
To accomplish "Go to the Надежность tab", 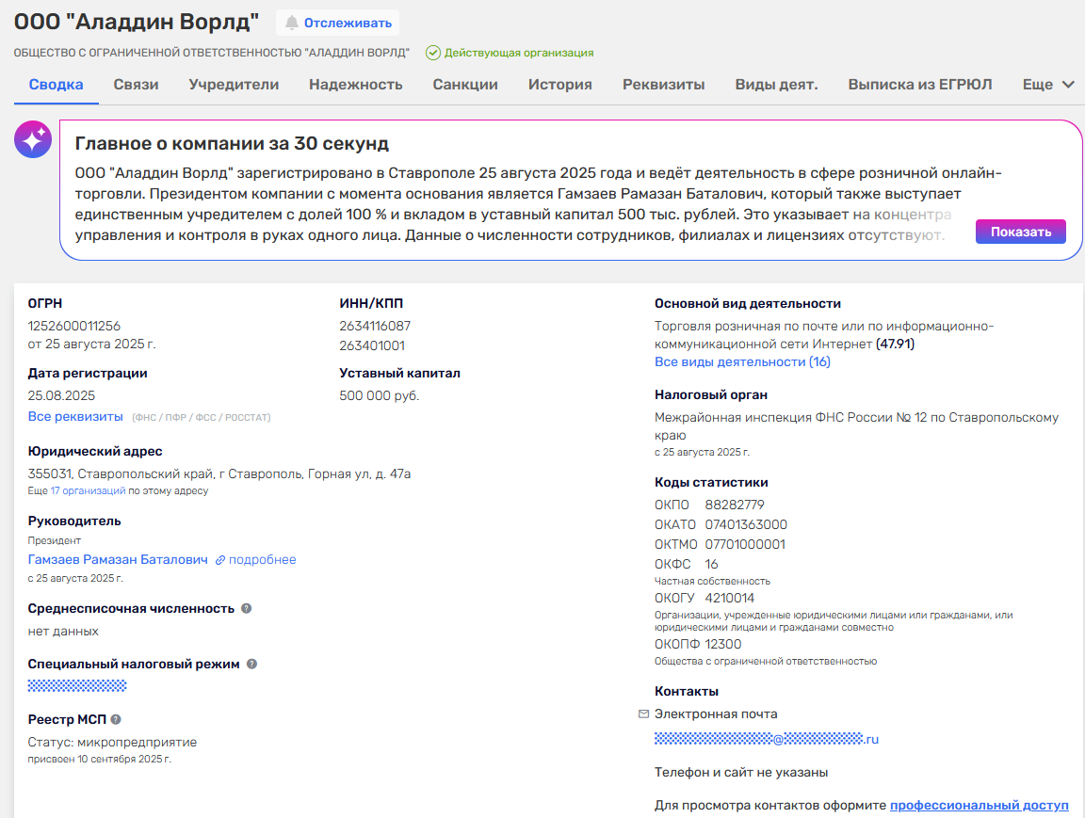I will (356, 85).
